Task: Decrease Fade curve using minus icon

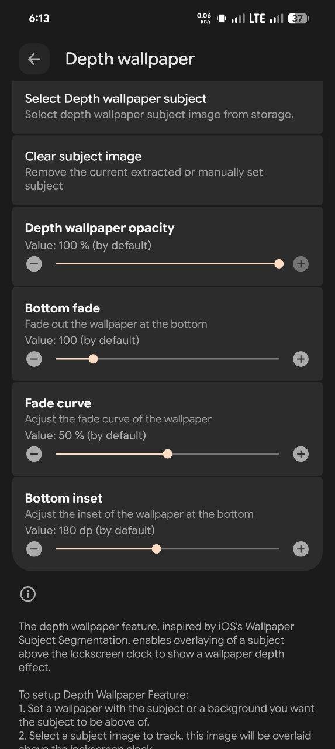Action: point(34,453)
